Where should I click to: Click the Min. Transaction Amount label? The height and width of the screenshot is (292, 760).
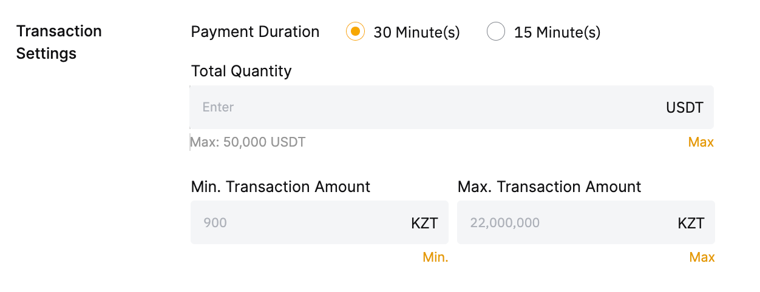pos(280,187)
